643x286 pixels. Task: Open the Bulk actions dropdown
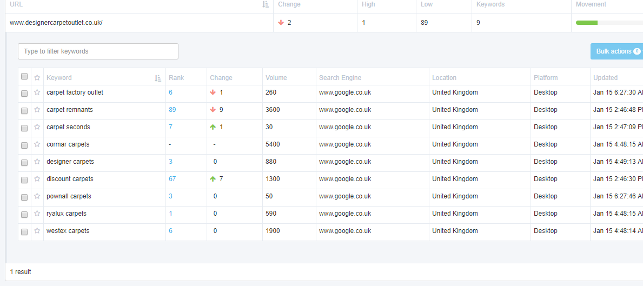coord(617,51)
